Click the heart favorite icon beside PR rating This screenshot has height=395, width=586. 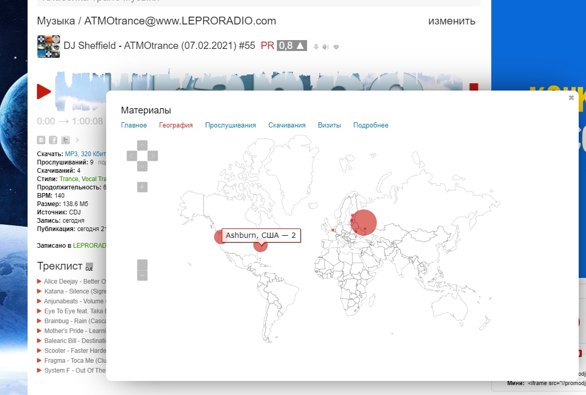(336, 47)
